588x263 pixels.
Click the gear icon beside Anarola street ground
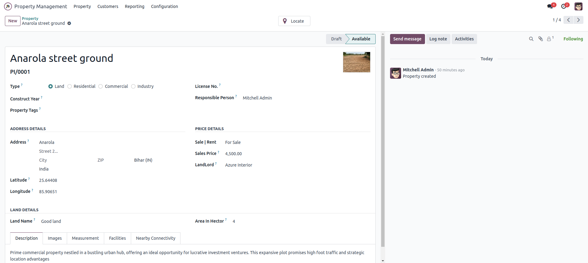click(x=69, y=23)
